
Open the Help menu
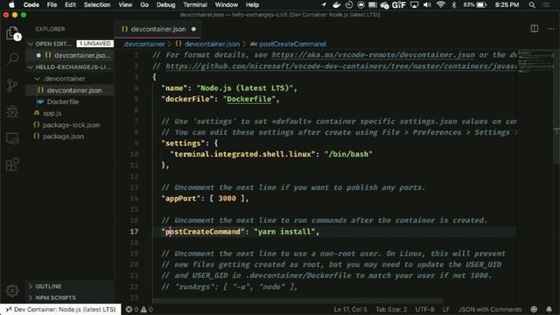tap(252, 4)
